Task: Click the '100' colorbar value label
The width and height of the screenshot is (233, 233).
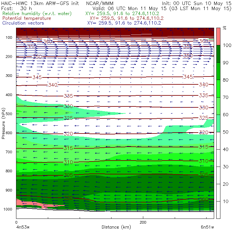Action: point(227,45)
